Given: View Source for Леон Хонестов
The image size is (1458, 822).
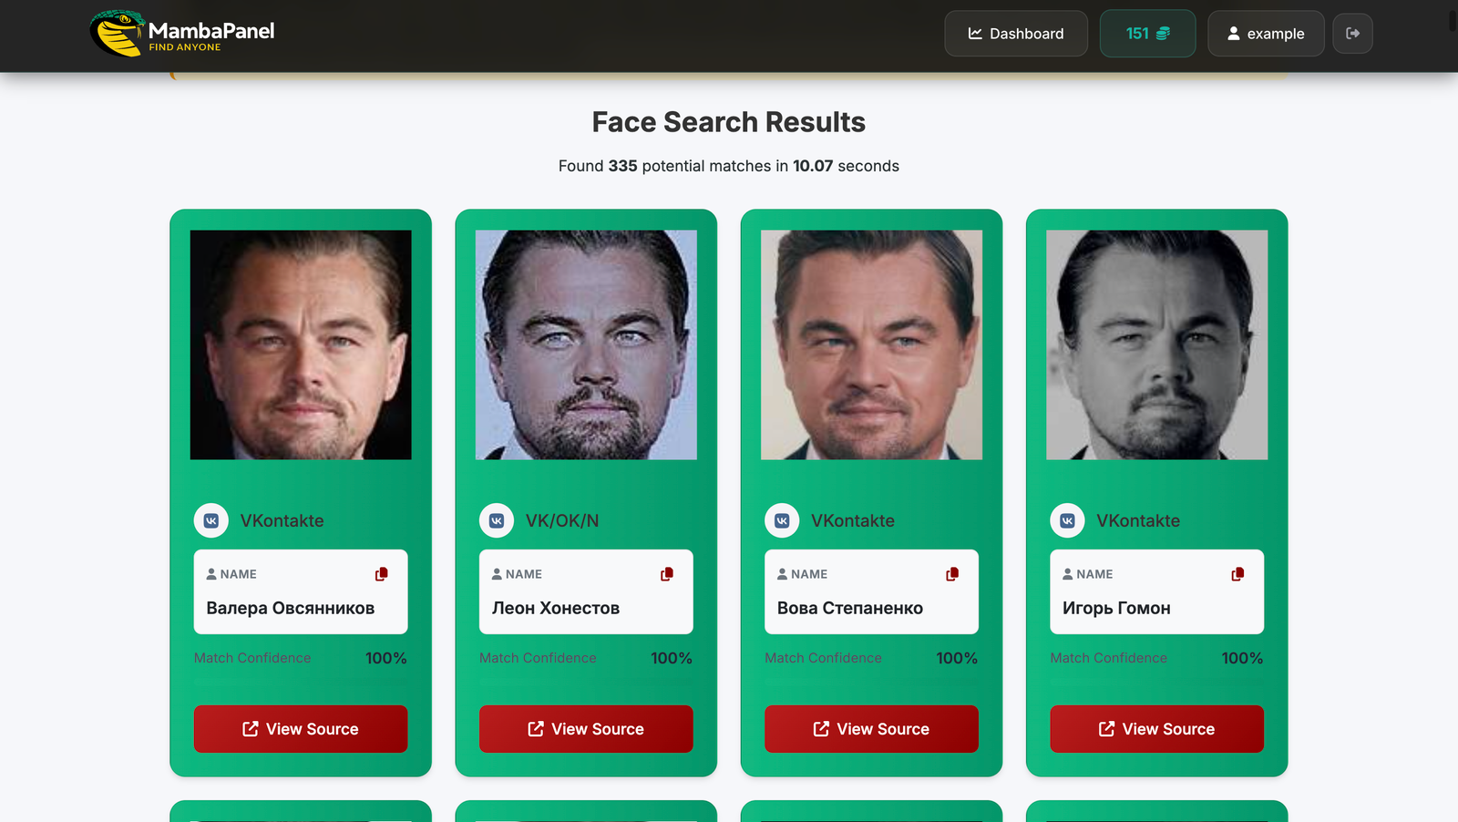Looking at the screenshot, I should tap(586, 729).
